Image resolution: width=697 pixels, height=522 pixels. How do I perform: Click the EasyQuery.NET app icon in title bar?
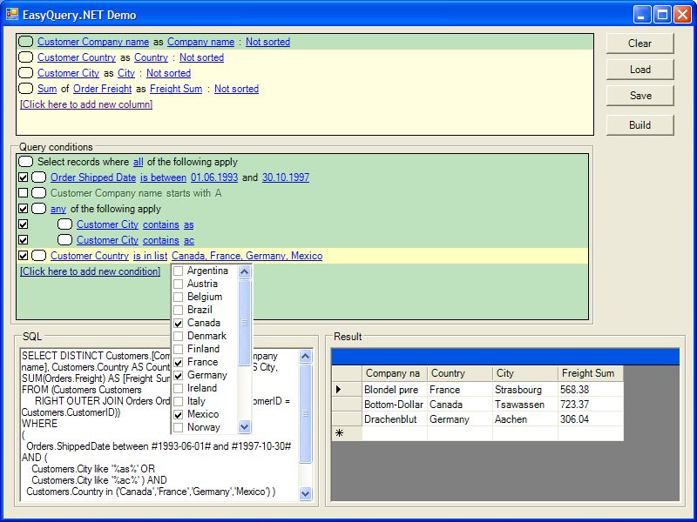[10, 15]
